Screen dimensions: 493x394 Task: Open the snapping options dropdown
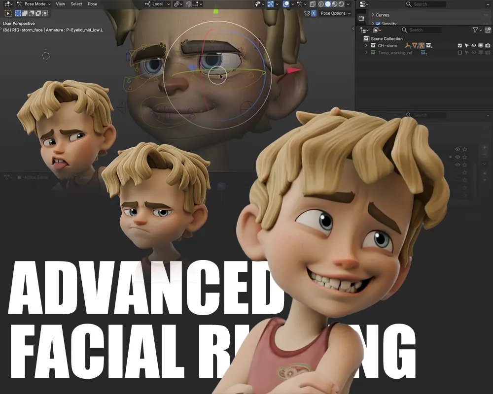[x=198, y=4]
